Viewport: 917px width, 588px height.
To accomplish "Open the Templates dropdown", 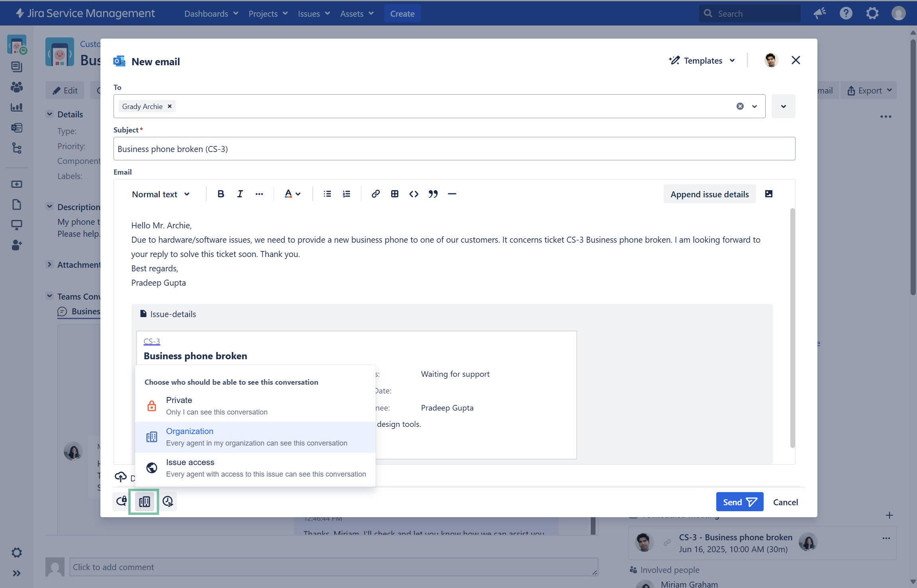I will pos(702,60).
